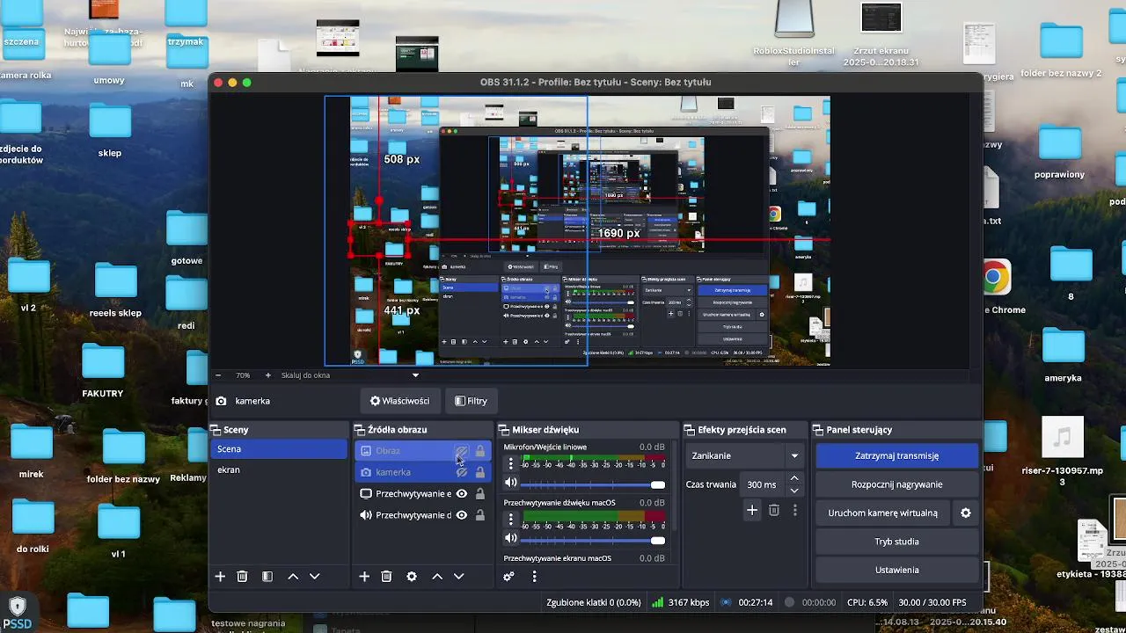Screen dimensions: 1126x633
Task: Open Ustawienia settings
Action: pyautogui.click(x=896, y=570)
